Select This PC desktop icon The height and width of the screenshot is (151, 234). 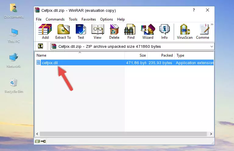click(14, 36)
